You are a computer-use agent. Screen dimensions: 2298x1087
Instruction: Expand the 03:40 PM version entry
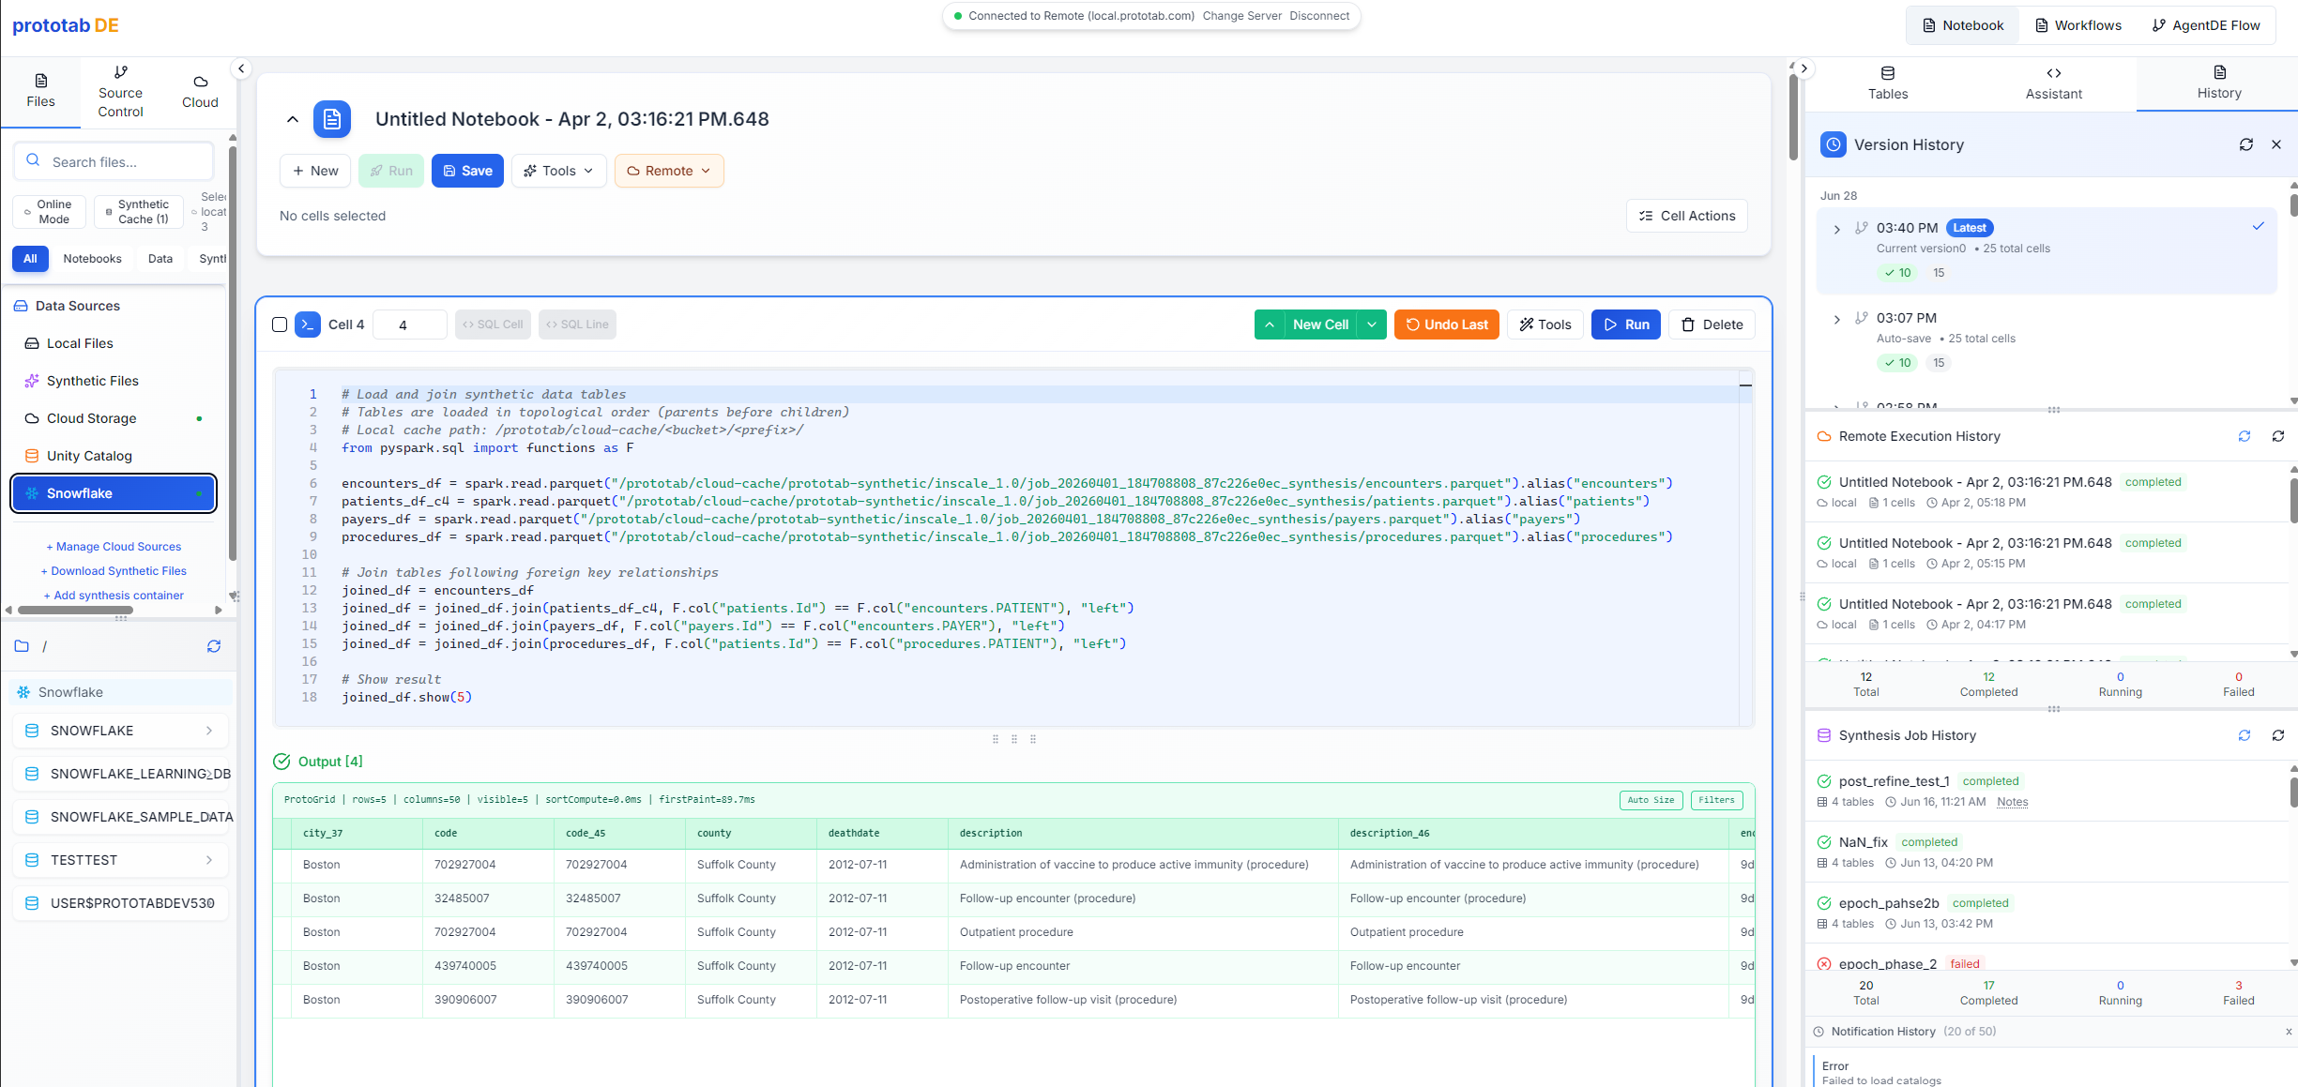click(x=1836, y=229)
